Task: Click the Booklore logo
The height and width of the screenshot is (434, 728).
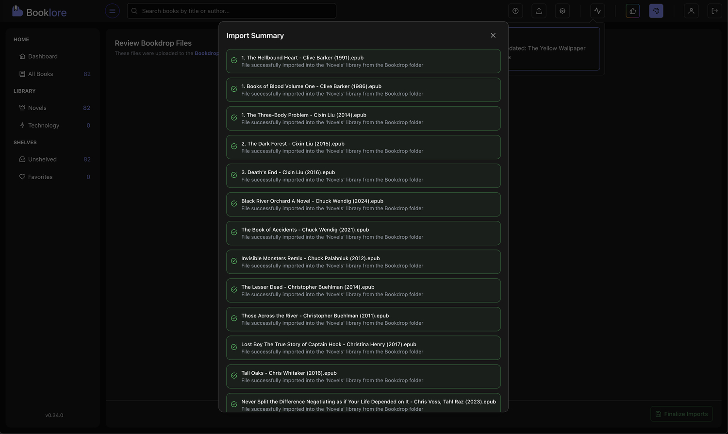Action: click(x=39, y=12)
